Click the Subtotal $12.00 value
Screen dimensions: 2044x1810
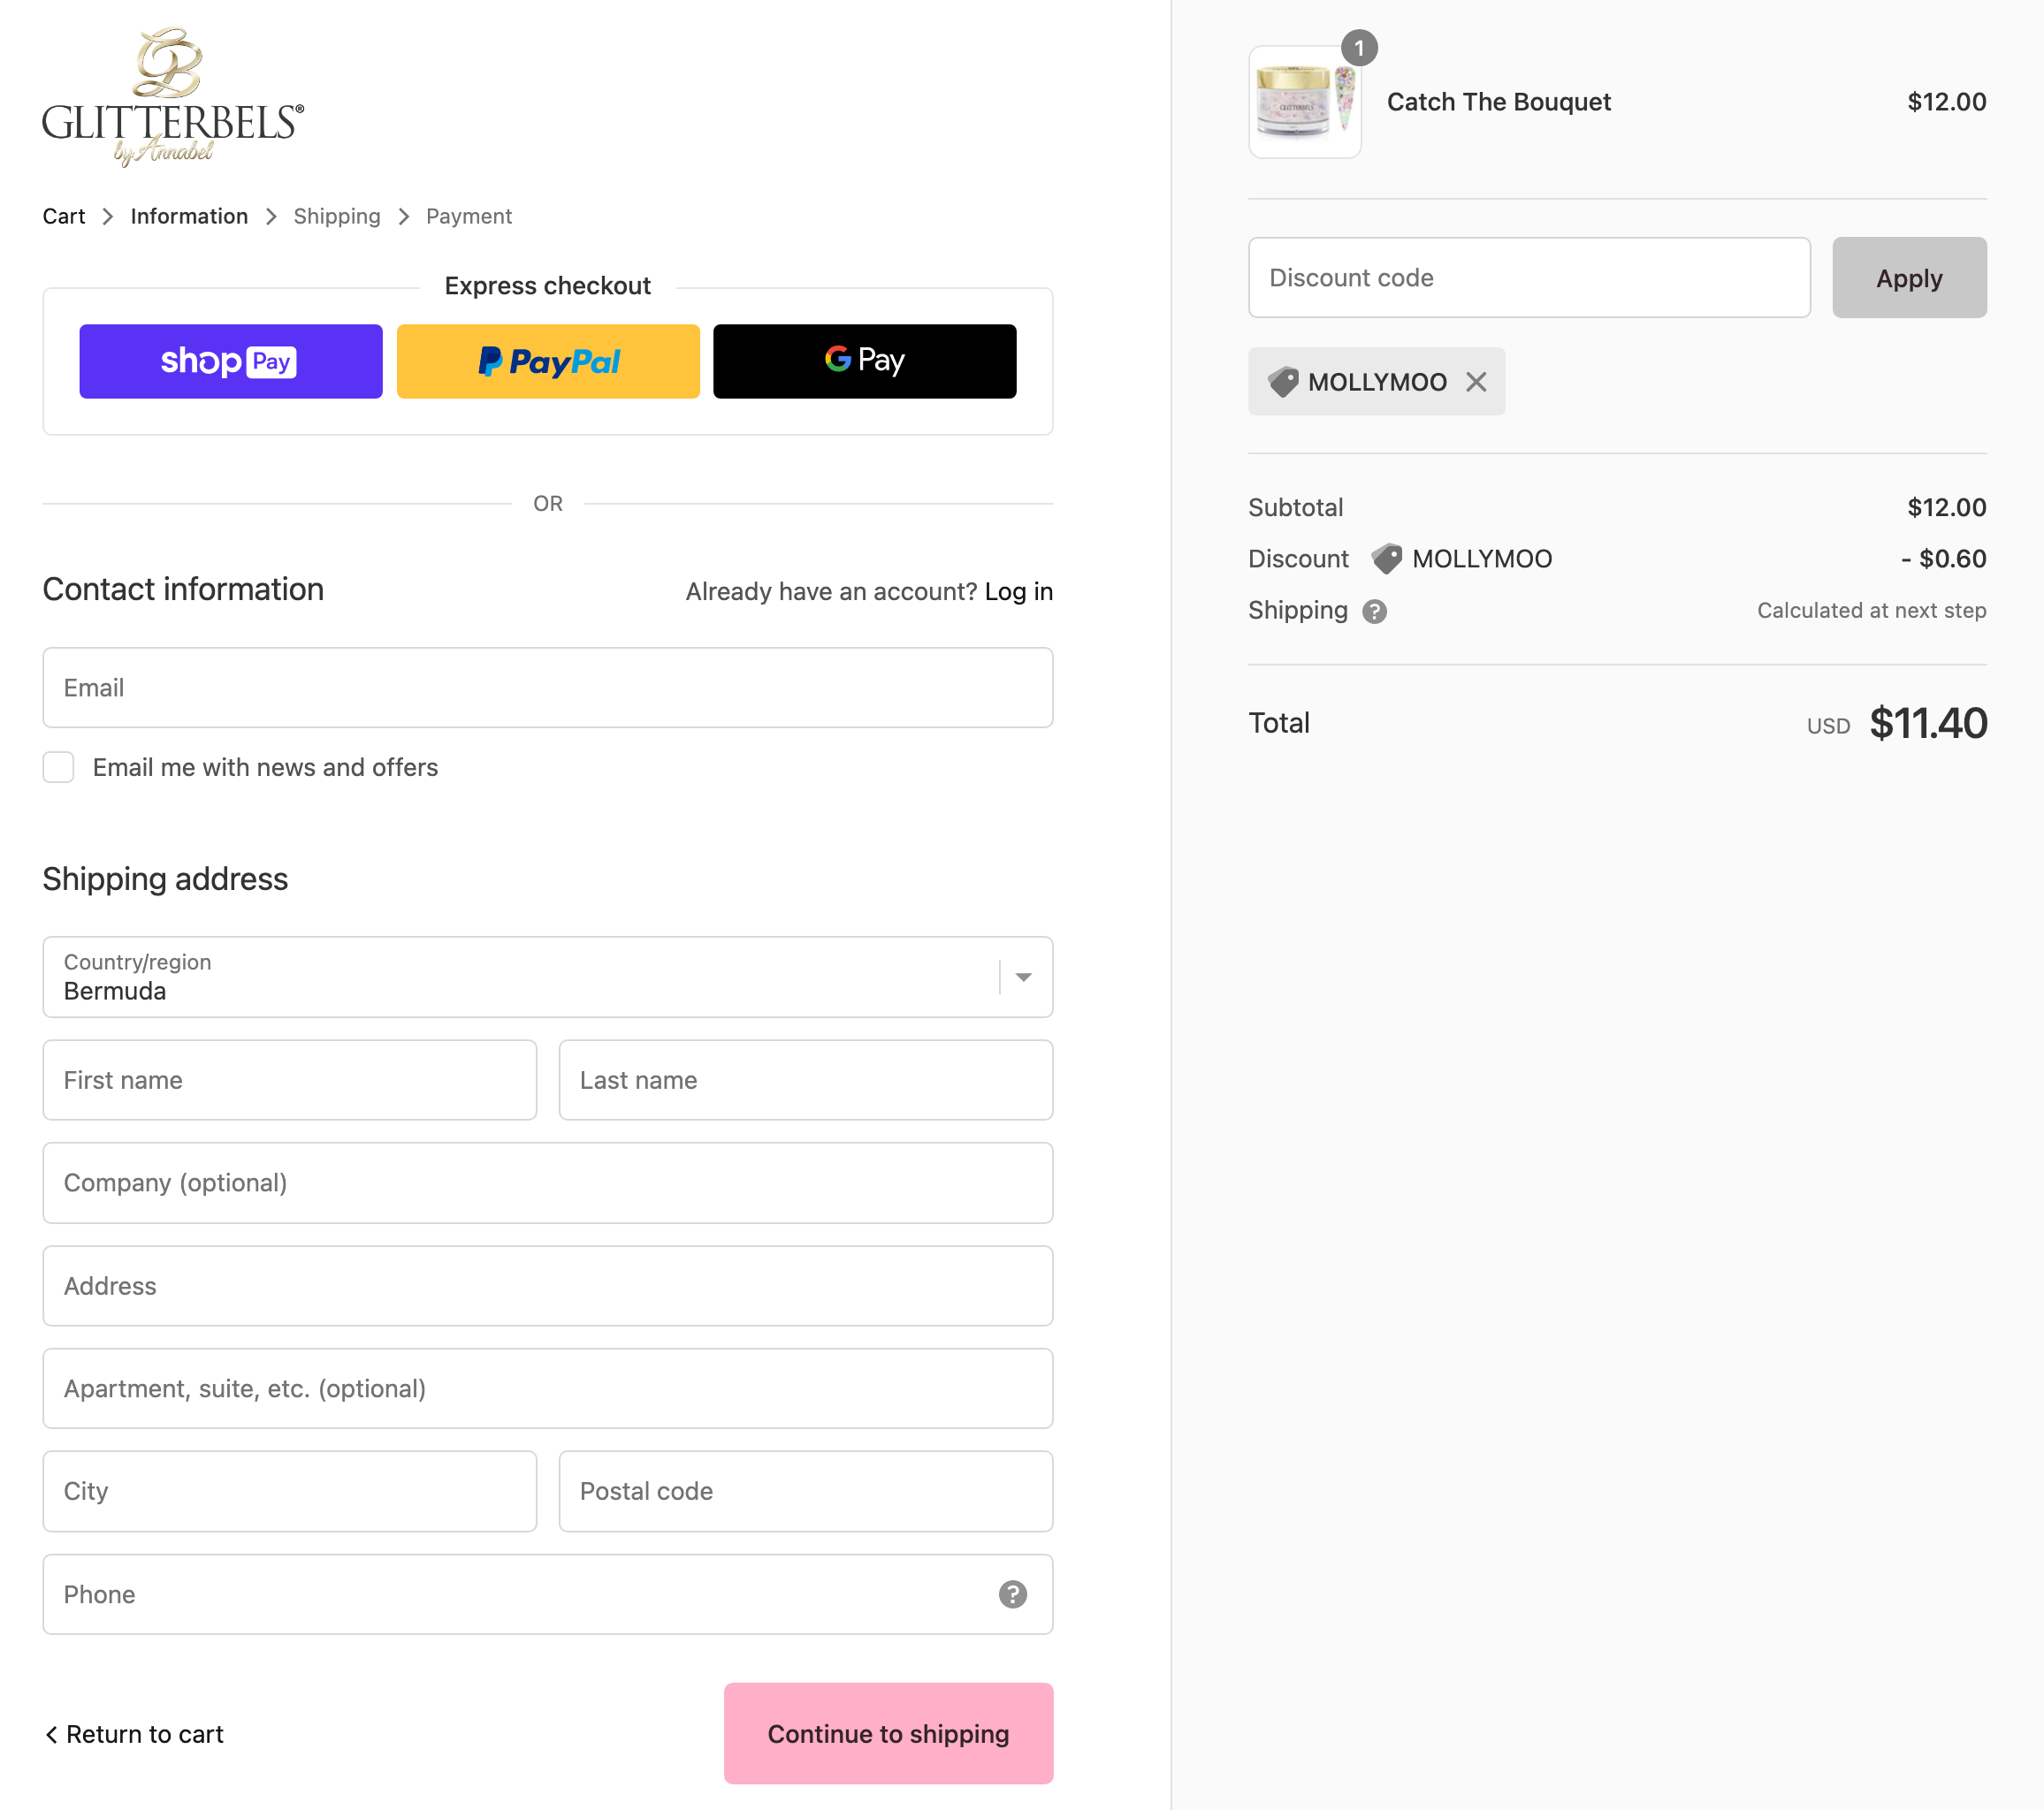tap(1946, 507)
